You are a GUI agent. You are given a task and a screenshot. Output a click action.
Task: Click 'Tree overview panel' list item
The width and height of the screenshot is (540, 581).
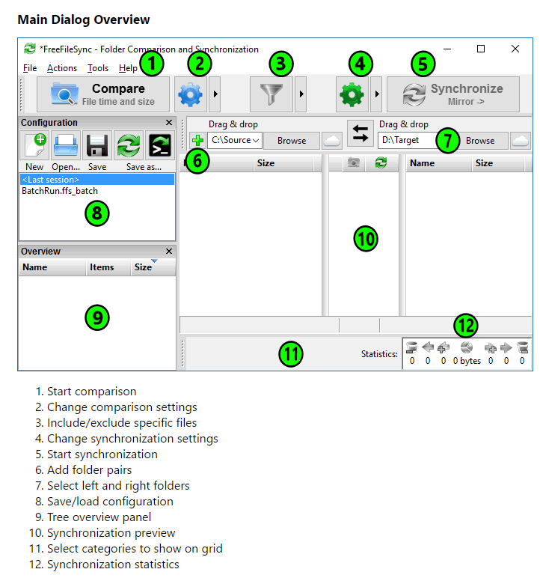99,517
